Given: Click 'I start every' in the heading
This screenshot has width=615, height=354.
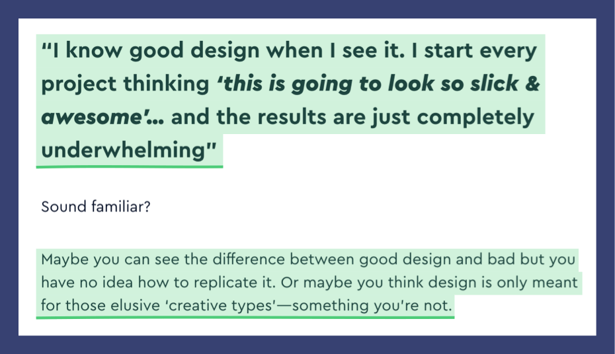Looking at the screenshot, I should tap(474, 51).
